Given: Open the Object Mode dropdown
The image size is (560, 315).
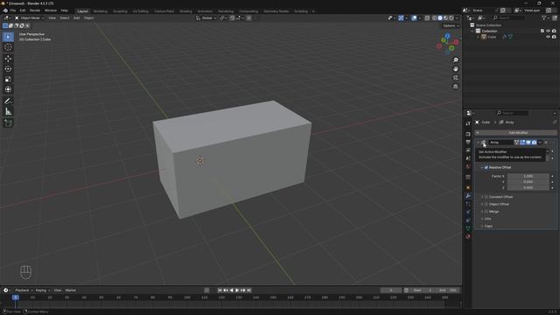Looking at the screenshot, I should pos(29,17).
